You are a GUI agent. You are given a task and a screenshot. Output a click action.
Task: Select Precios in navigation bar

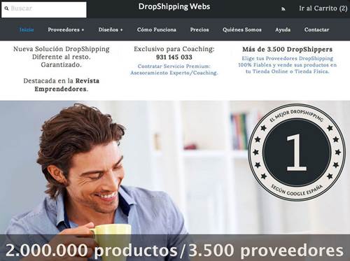coord(199,29)
